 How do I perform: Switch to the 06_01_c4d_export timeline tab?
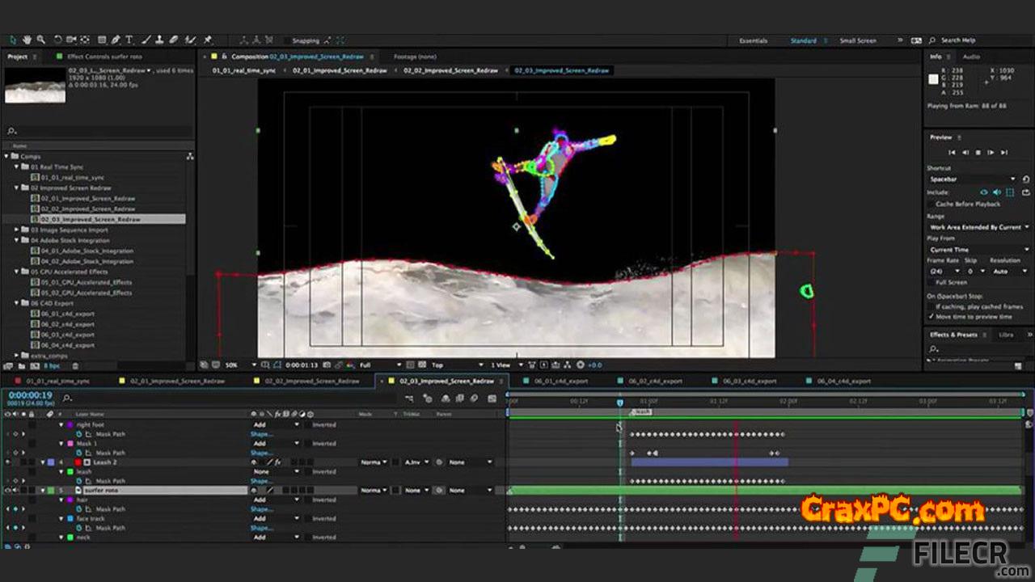pos(560,381)
